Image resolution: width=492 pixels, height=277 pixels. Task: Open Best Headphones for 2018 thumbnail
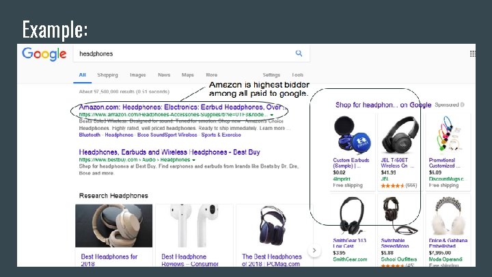(x=114, y=226)
